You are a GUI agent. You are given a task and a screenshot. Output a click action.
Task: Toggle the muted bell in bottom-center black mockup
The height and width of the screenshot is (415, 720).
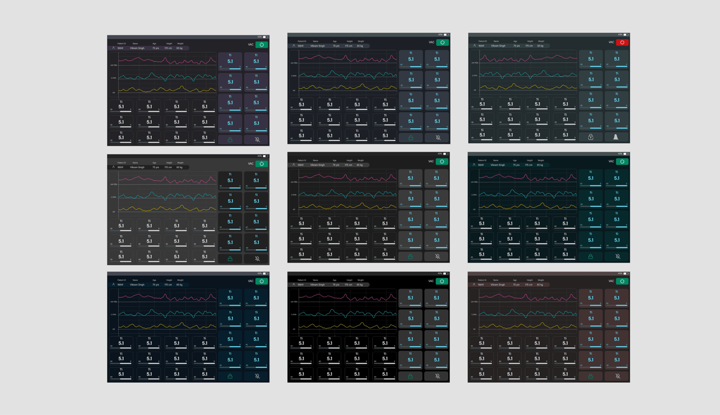coord(438,376)
